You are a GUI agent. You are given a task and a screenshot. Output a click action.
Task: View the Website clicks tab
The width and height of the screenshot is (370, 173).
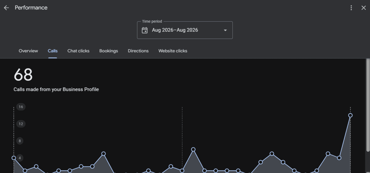[173, 51]
